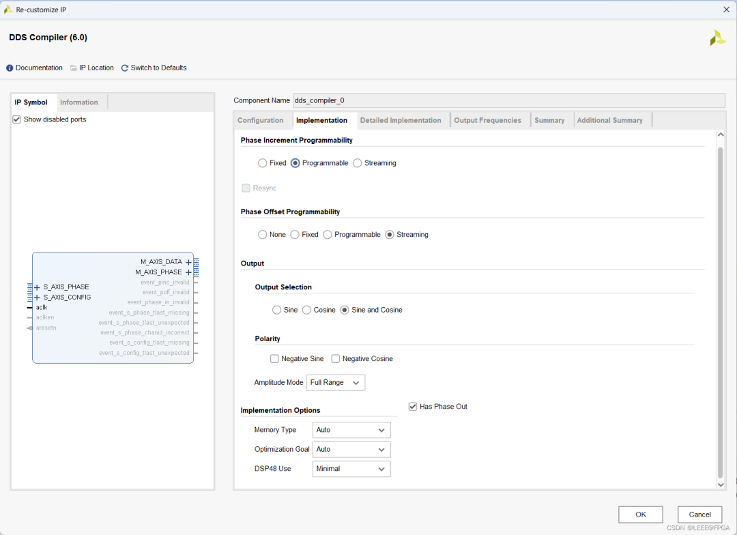Viewport: 737px width, 535px height.
Task: Choose Cosine output selection
Action: click(307, 310)
